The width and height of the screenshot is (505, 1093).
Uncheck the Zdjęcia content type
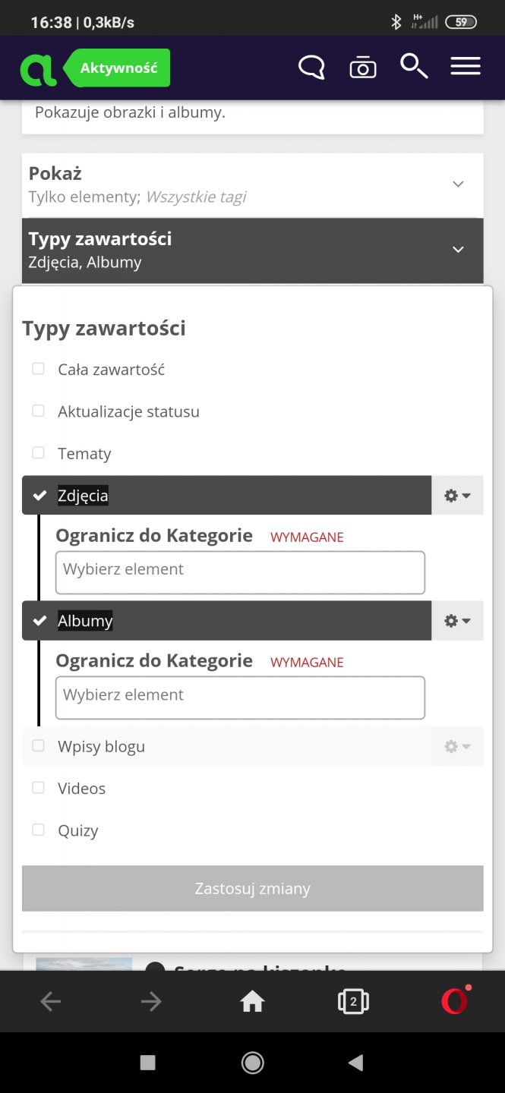click(40, 496)
